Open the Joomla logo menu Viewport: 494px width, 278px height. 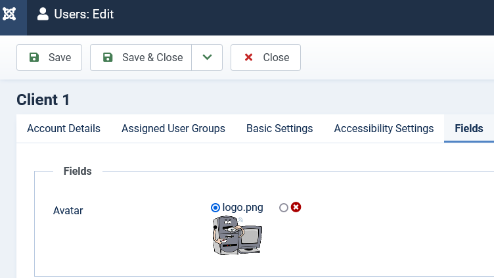9,14
